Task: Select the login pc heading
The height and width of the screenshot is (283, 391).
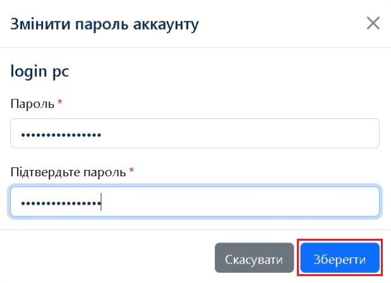Action: (40, 71)
